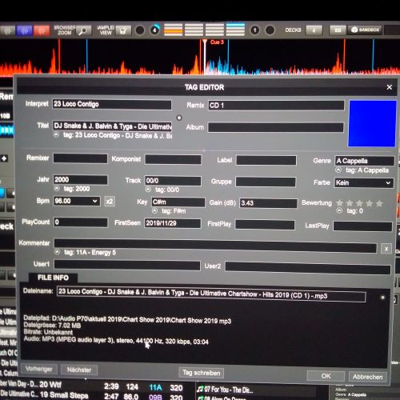Click the round knob labeled 1

pyautogui.click(x=255, y=30)
